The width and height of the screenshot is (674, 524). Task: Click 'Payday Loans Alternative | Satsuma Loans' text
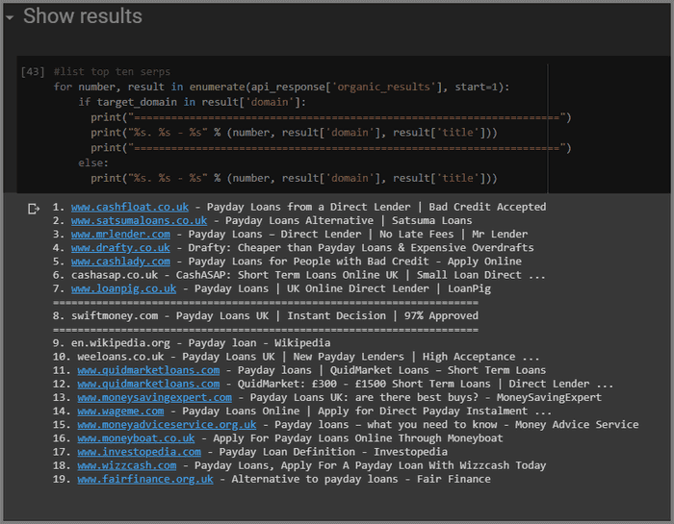click(349, 220)
